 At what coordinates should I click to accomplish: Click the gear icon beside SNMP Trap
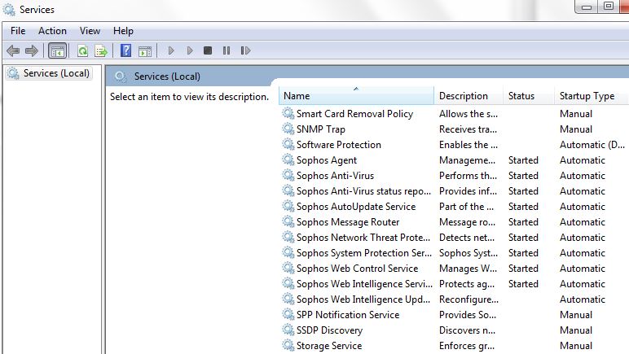(288, 129)
